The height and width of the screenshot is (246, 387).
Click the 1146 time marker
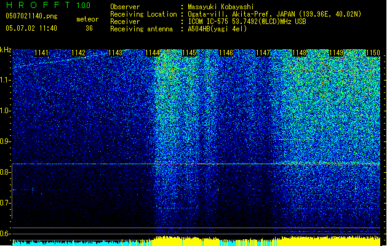[226, 53]
